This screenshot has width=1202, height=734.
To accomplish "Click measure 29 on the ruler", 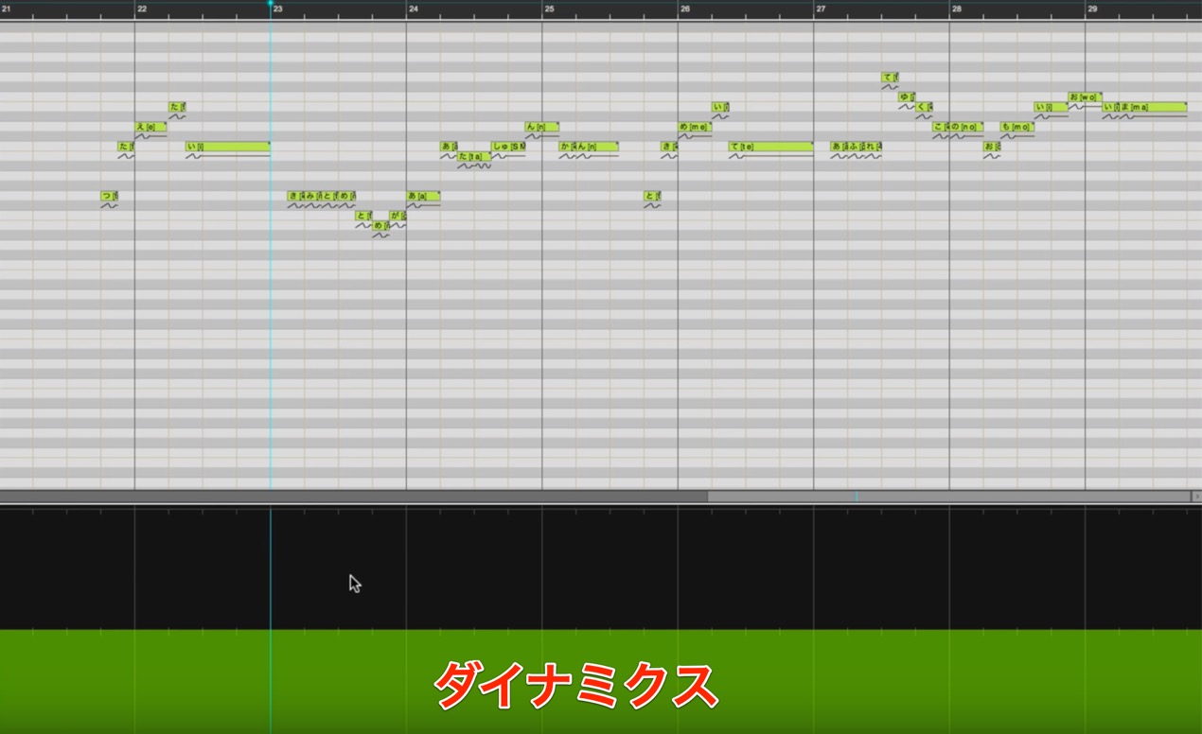I will pos(1092,9).
